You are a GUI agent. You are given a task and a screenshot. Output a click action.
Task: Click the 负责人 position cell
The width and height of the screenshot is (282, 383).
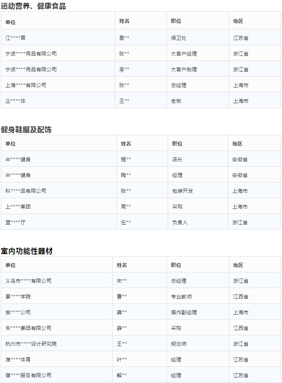[x=180, y=222]
